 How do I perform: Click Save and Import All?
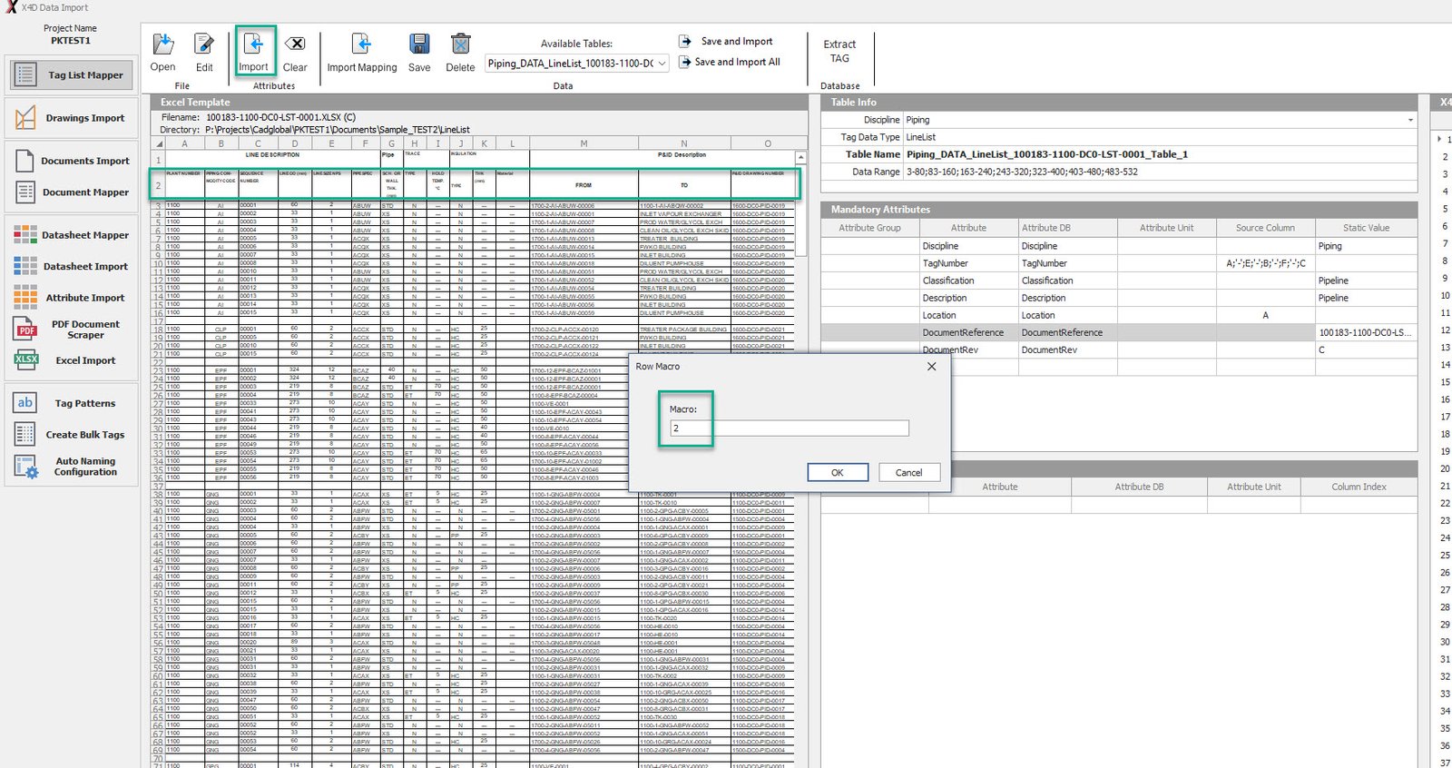(736, 63)
